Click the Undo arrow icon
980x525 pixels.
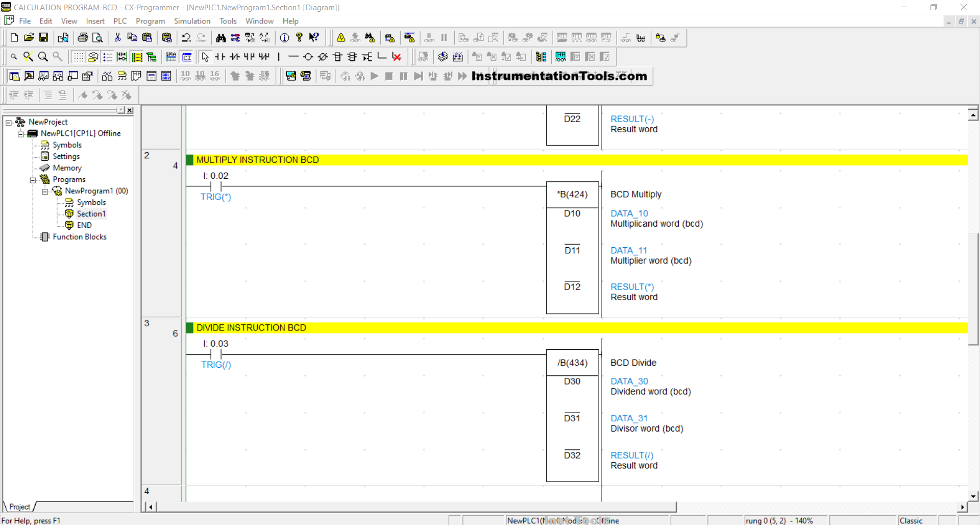tap(186, 38)
